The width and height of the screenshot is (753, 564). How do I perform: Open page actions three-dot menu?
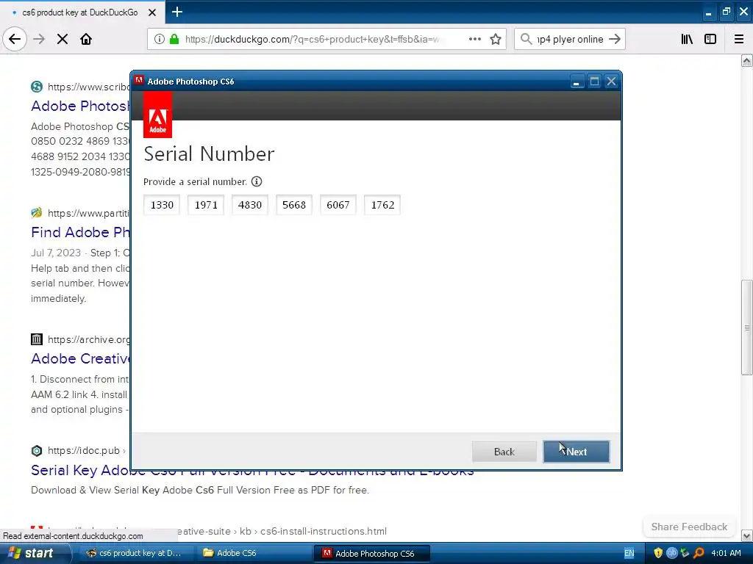coord(474,39)
